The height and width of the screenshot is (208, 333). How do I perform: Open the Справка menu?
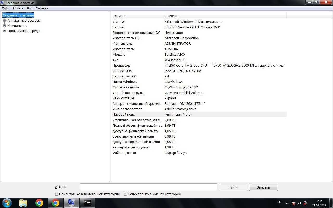[42, 8]
